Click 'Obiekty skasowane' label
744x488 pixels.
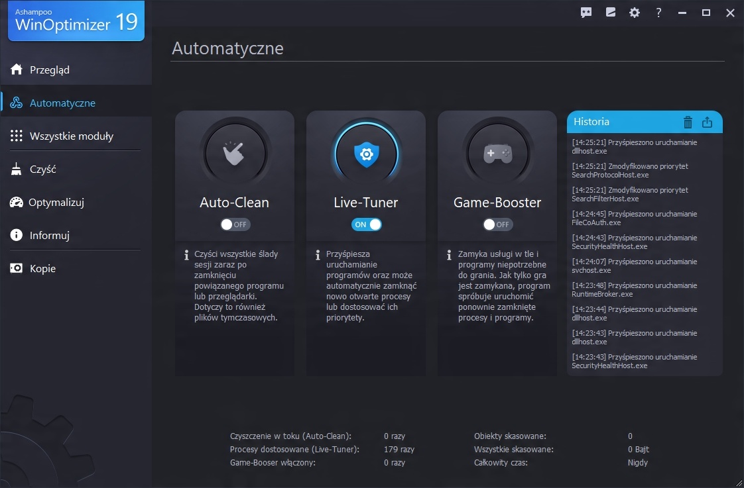point(510,436)
